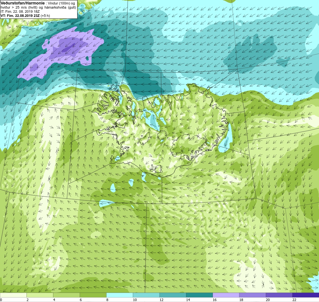Click legend value label '12'
Screen dimensions: 319x302
click(161, 300)
